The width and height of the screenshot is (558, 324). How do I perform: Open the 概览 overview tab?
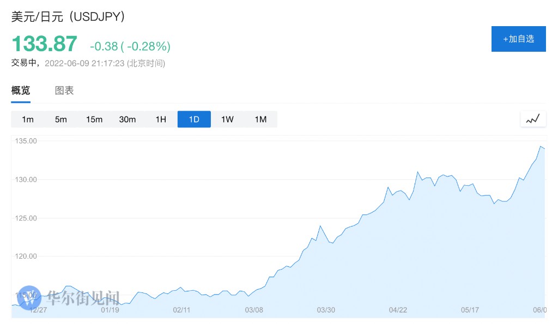21,90
